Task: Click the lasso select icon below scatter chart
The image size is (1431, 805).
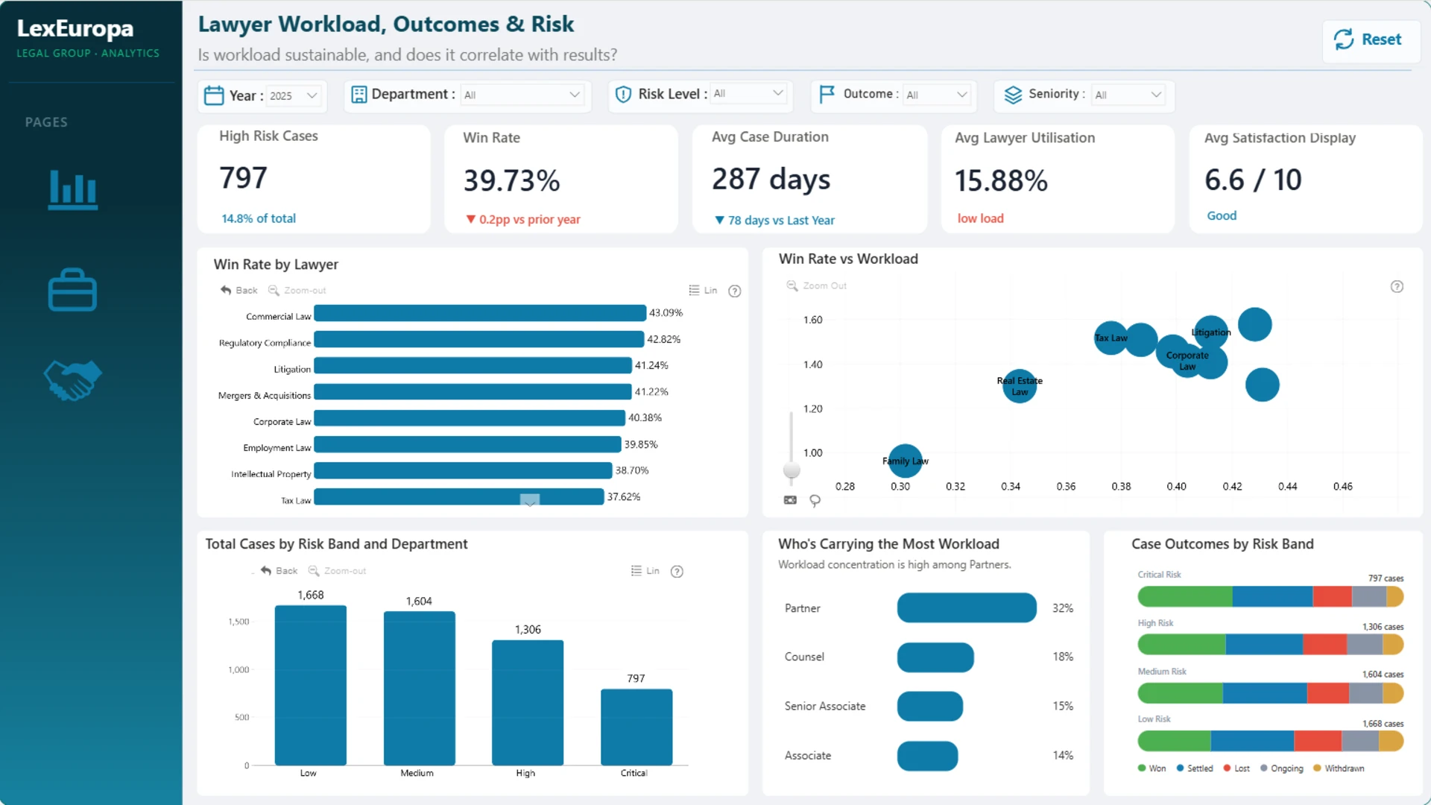Action: [815, 501]
